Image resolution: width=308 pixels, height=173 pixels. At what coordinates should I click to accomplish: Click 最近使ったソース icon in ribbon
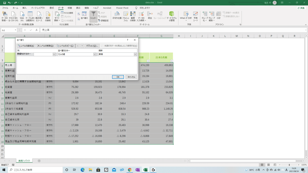39,16
